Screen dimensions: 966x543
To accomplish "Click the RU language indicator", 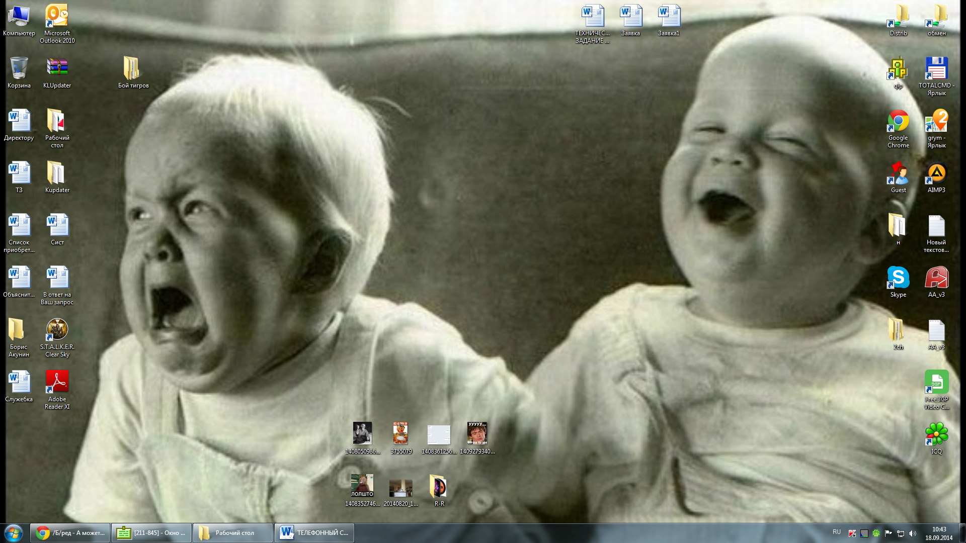I will pyautogui.click(x=836, y=532).
